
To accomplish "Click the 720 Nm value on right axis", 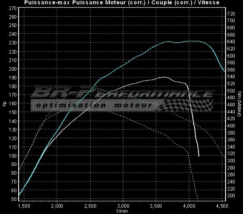I will pos(230,14).
